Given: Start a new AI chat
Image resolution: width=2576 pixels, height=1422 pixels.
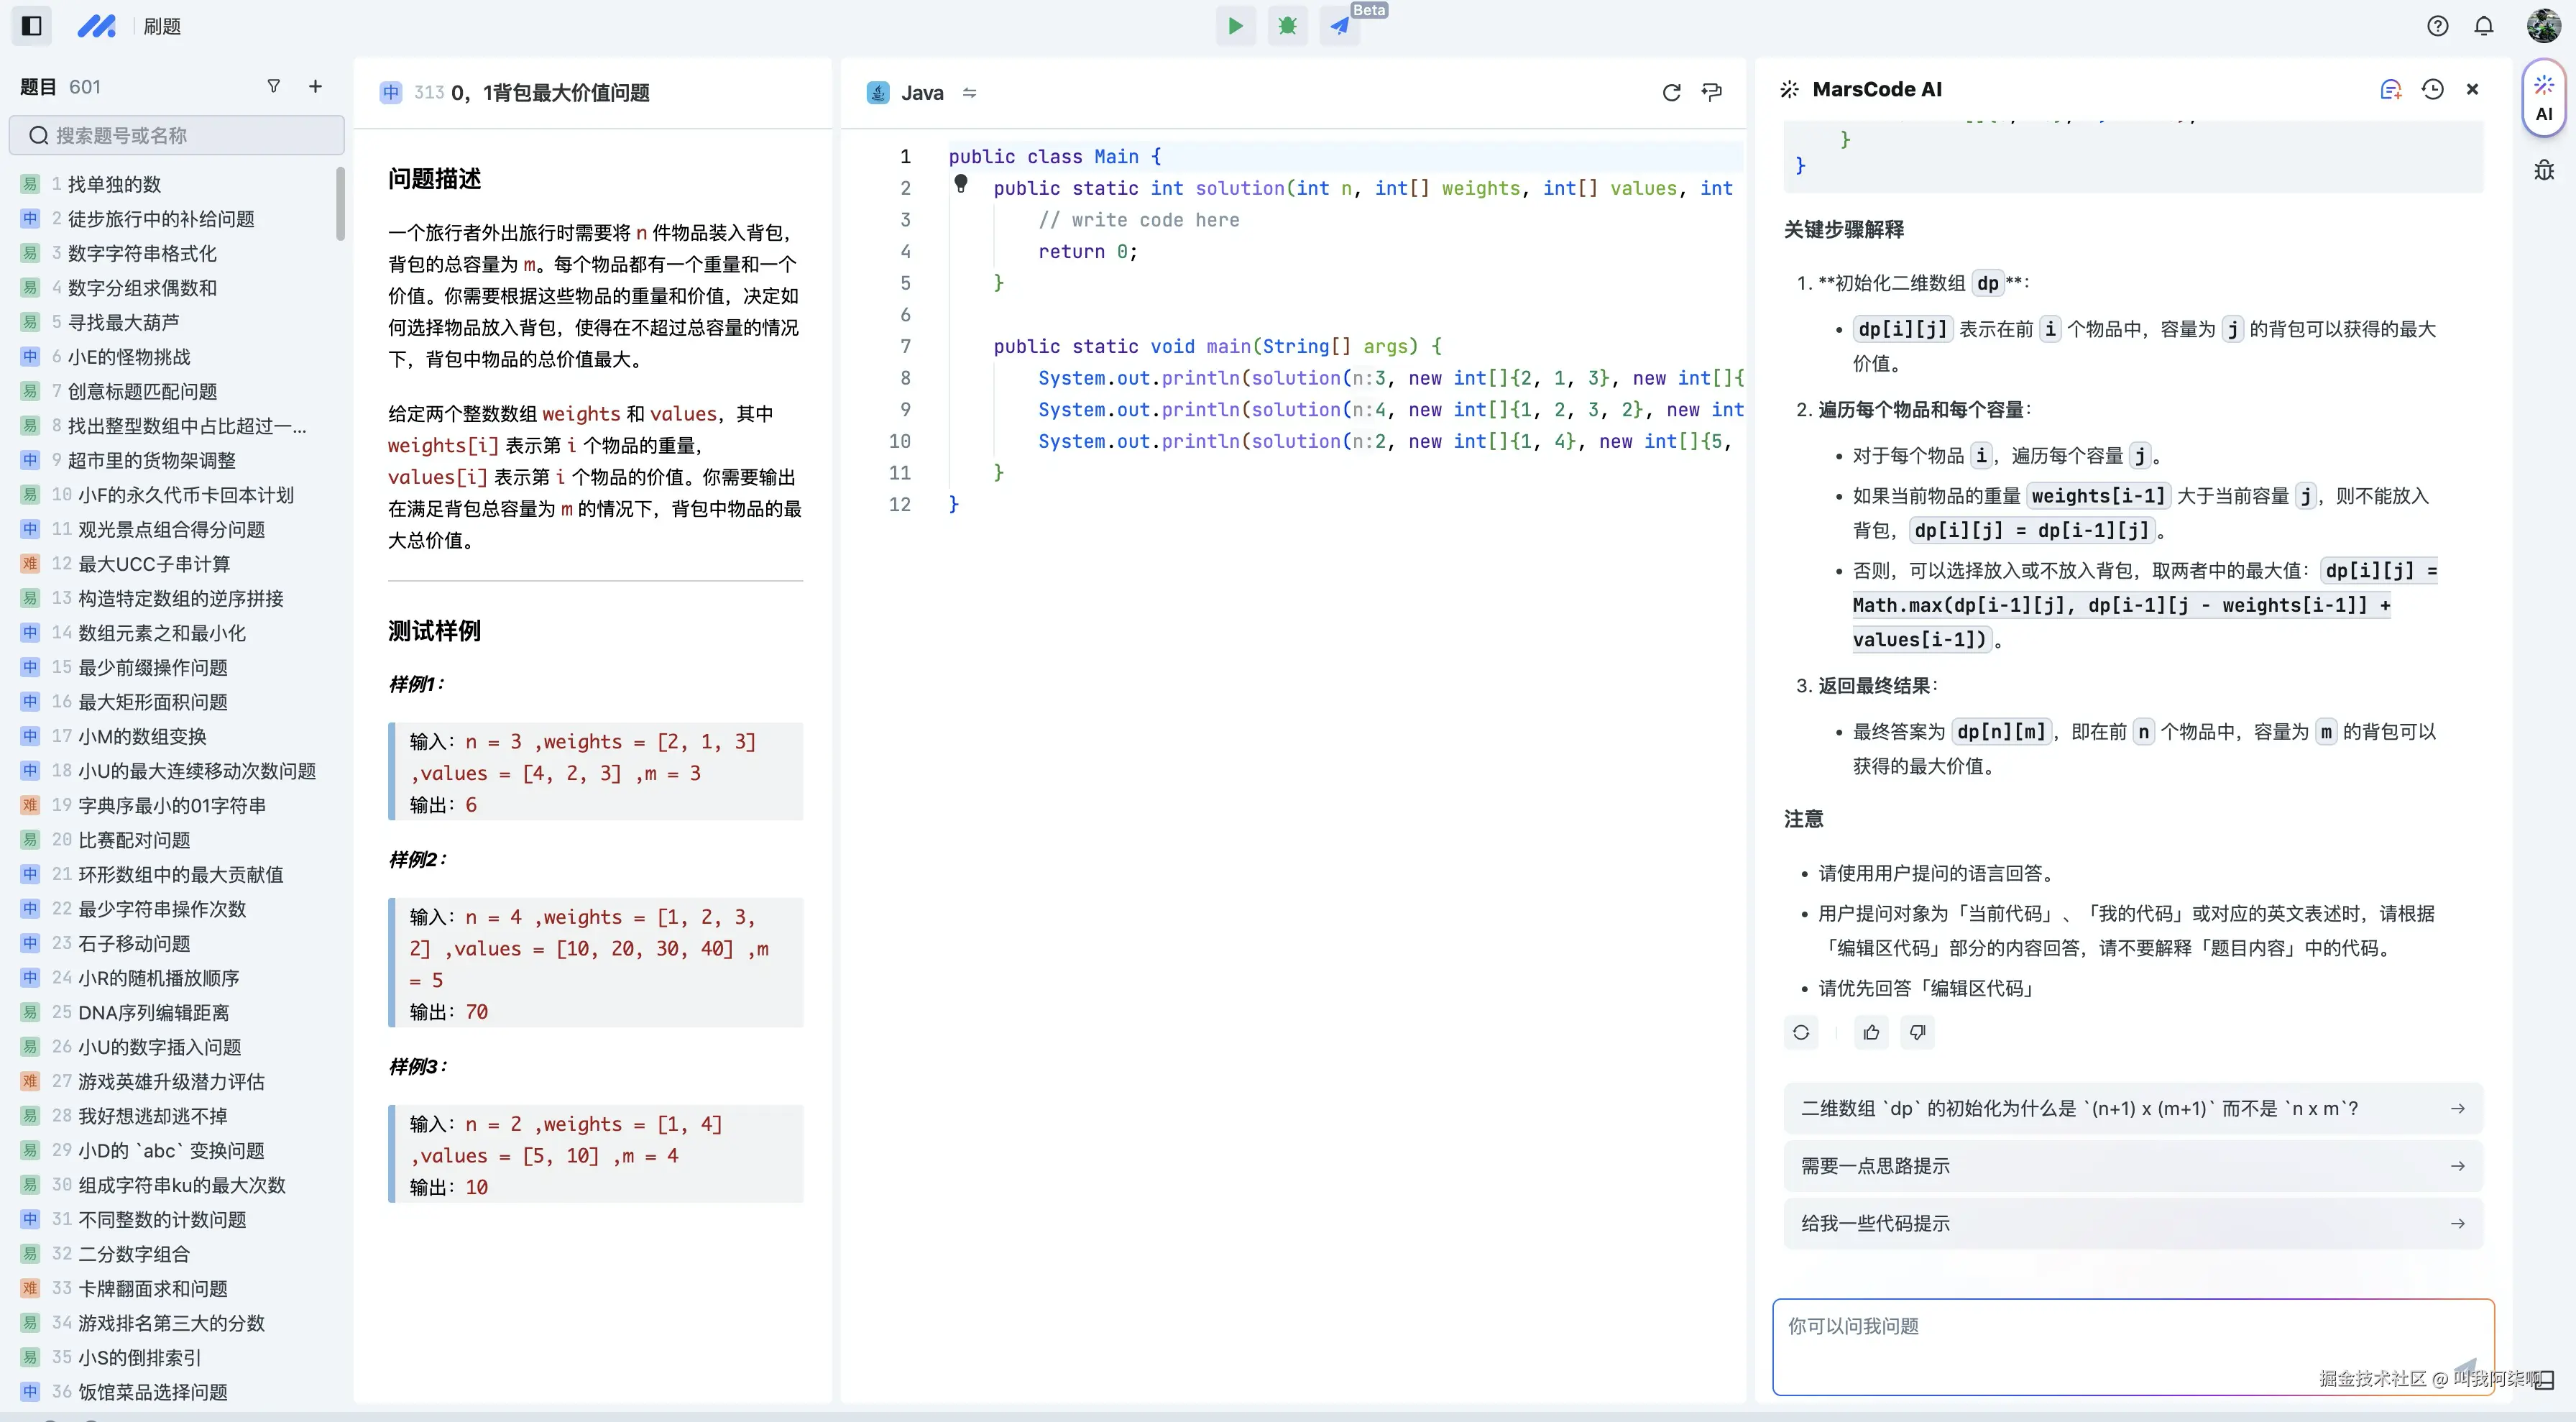Looking at the screenshot, I should (x=2390, y=89).
